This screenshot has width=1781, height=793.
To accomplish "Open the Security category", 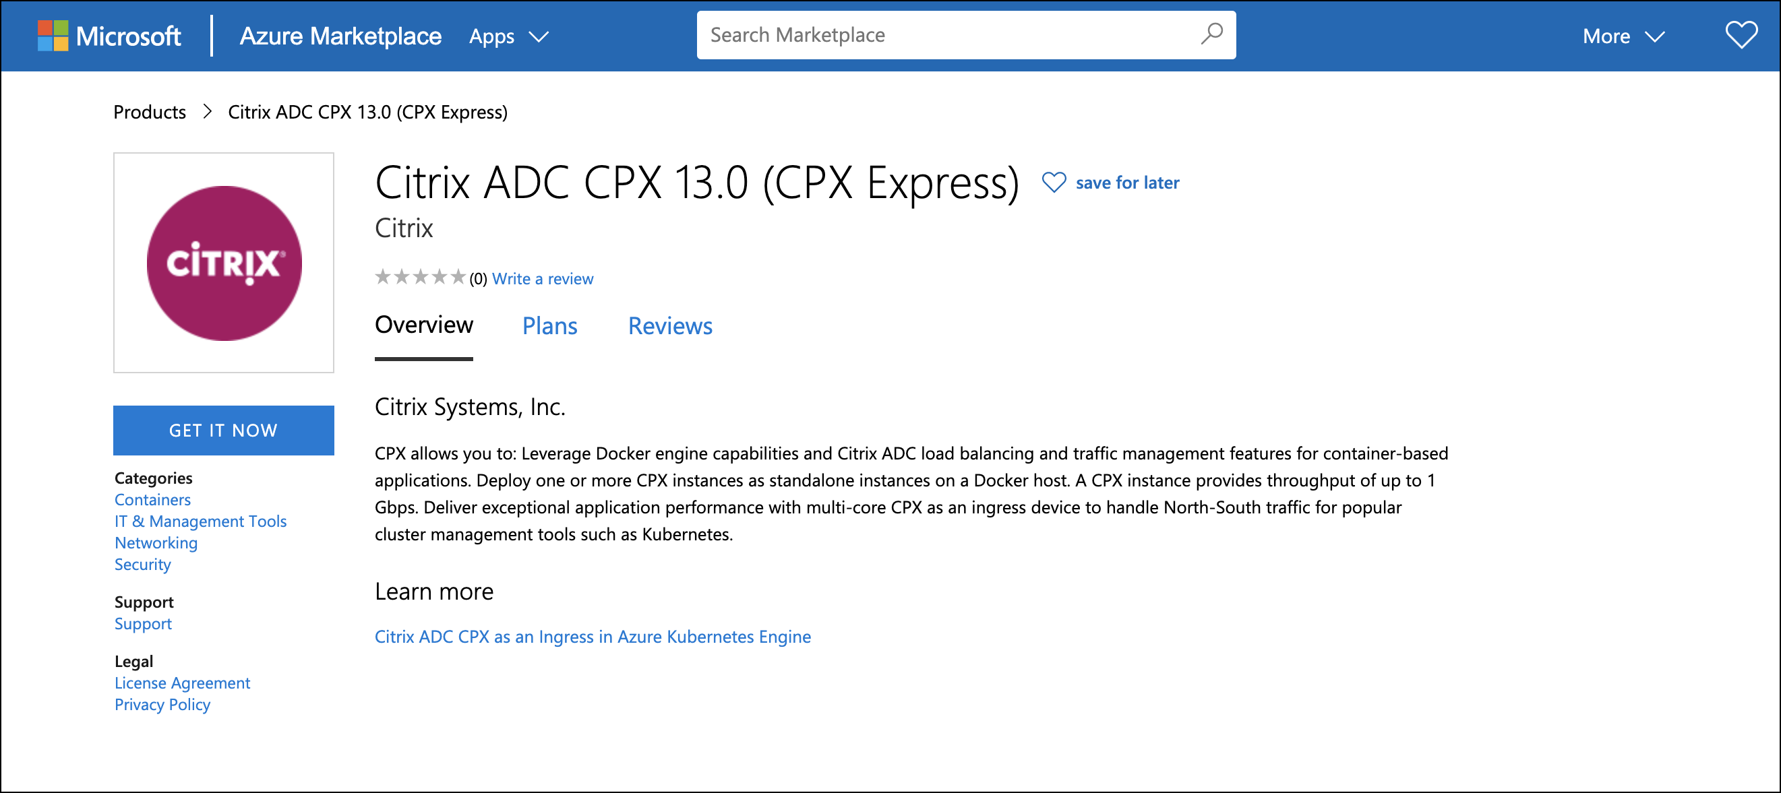I will 142,565.
